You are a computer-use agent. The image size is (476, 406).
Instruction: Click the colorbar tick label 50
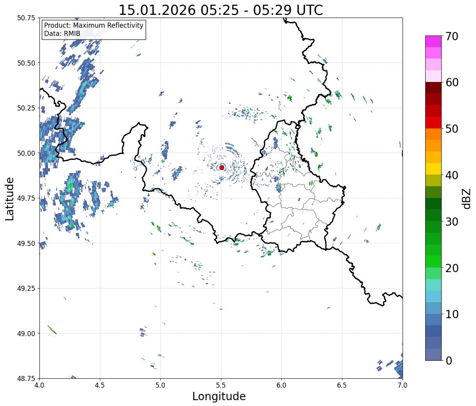tap(452, 129)
